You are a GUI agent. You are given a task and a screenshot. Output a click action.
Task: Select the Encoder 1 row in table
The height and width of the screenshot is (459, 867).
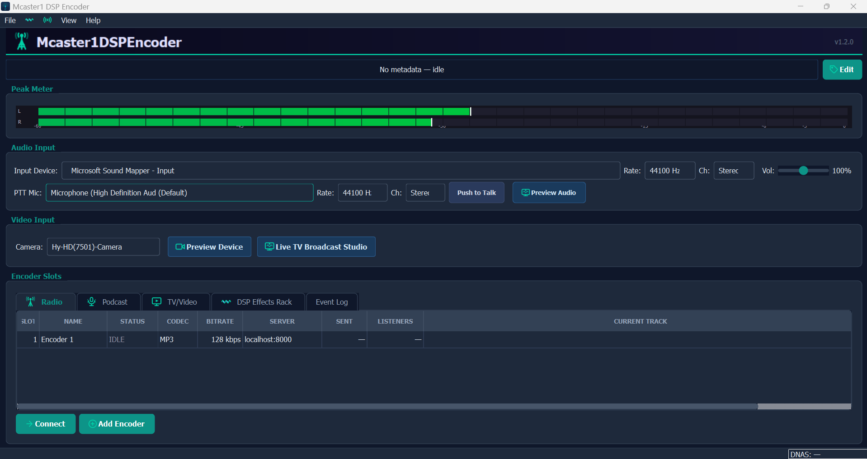(x=181, y=339)
